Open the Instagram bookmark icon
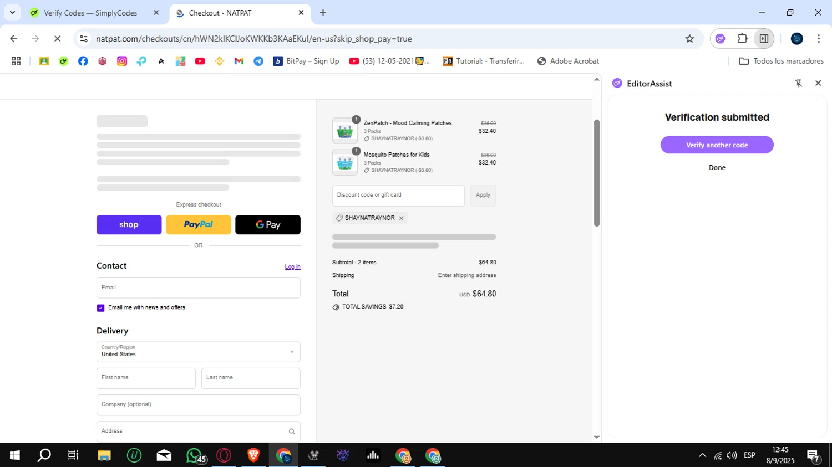Image resolution: width=832 pixels, height=467 pixels. point(122,61)
